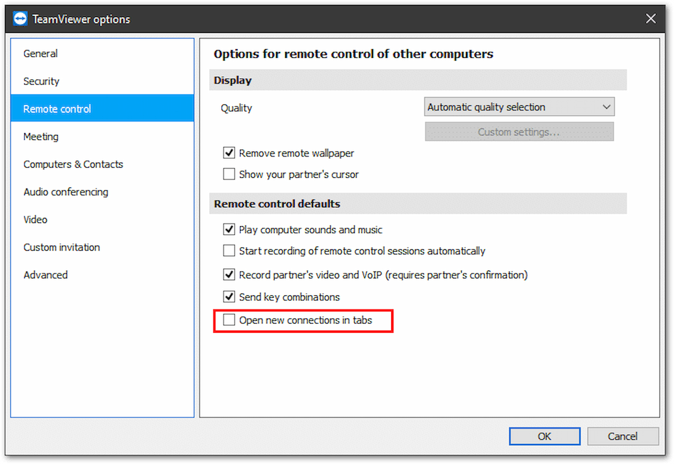Viewport: 674px width, 464px height.
Task: Open Custom settings for display quality
Action: [519, 132]
